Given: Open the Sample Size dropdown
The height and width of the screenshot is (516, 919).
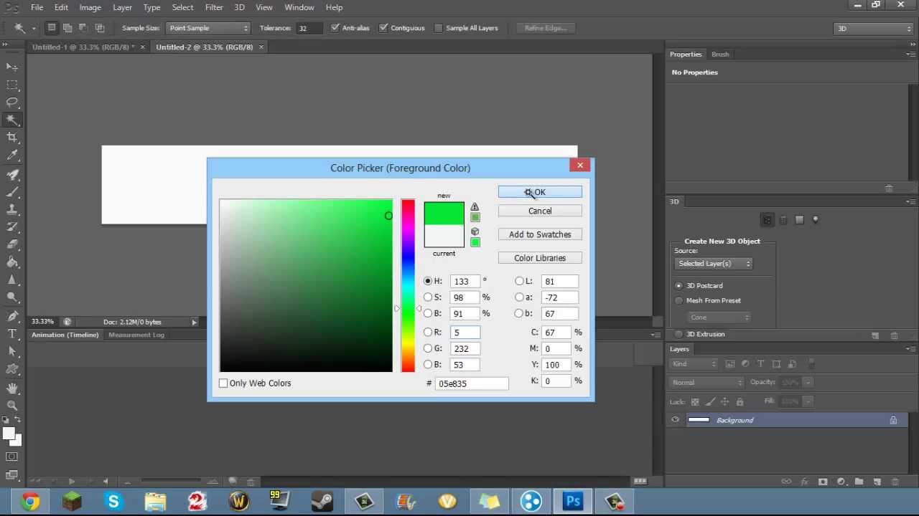Looking at the screenshot, I should click(208, 28).
